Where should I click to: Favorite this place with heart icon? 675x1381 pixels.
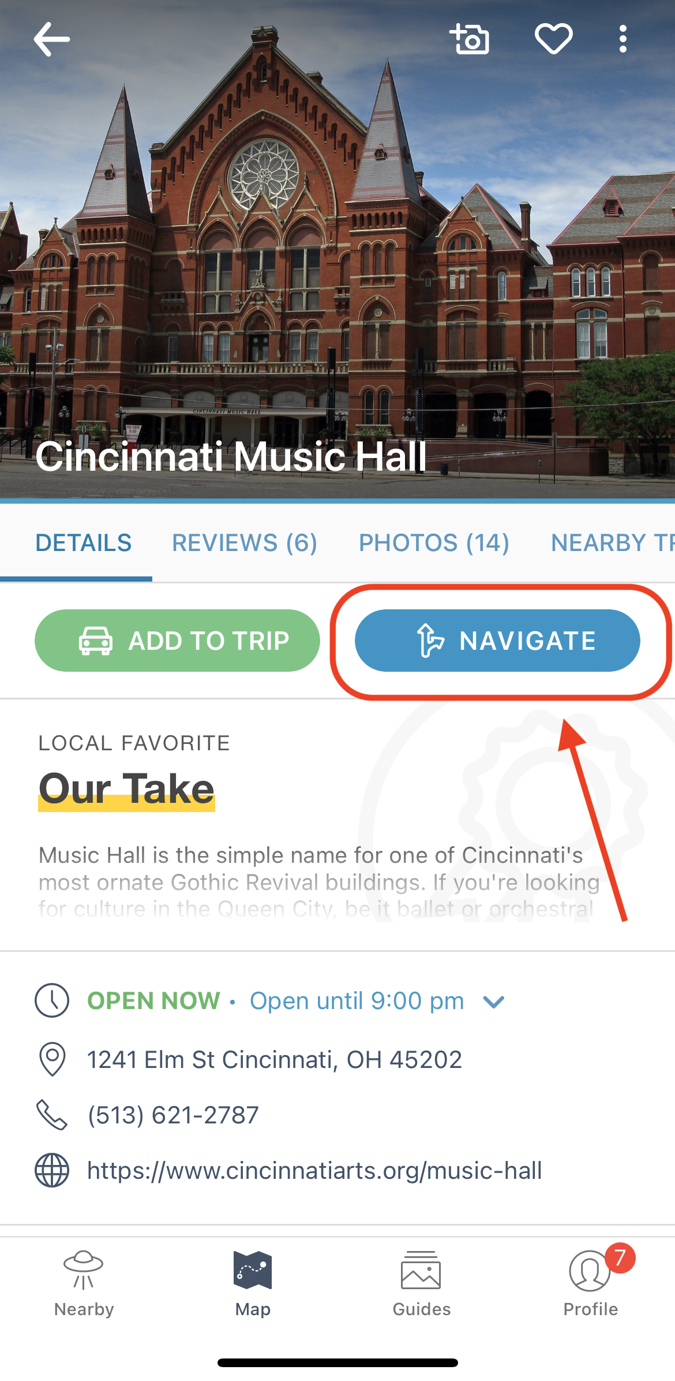553,39
